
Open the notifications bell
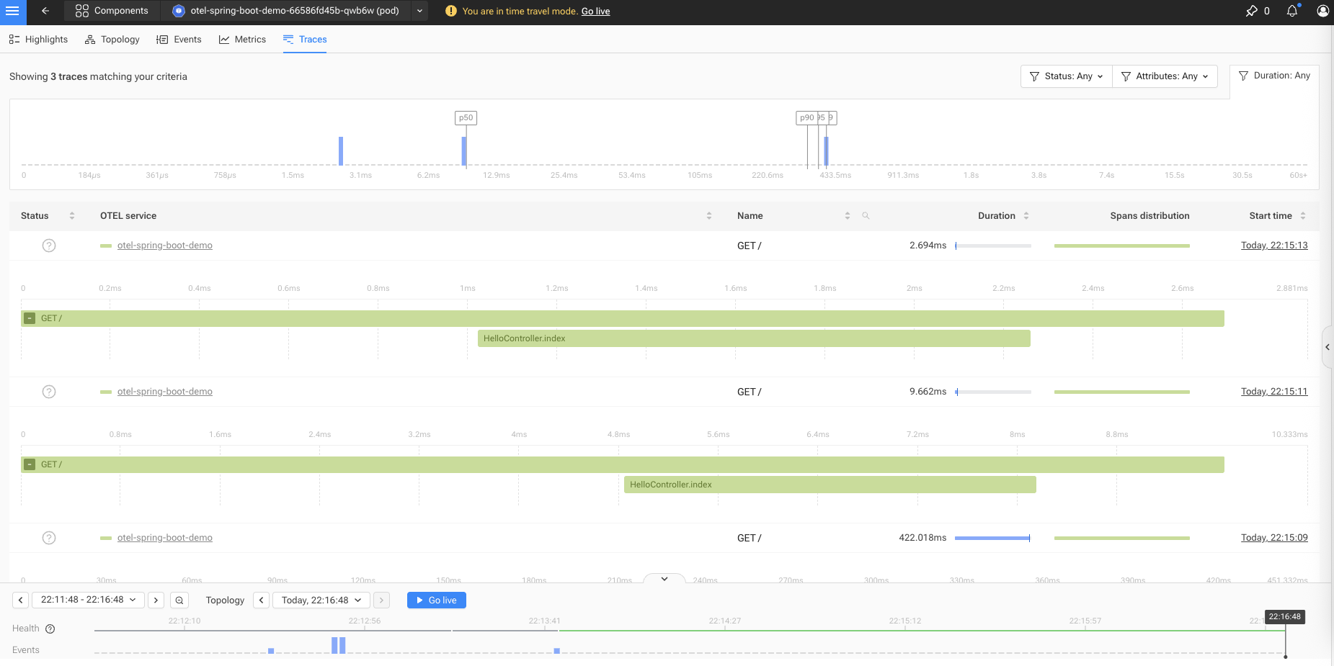[1292, 11]
